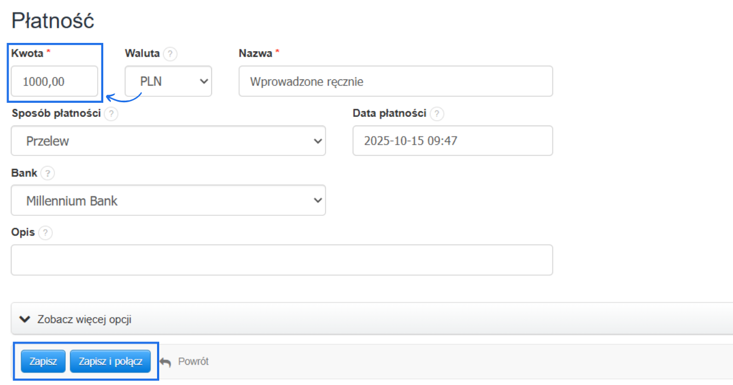Open the Waluta currency dropdown showing PLN
733x385 pixels.
point(168,82)
